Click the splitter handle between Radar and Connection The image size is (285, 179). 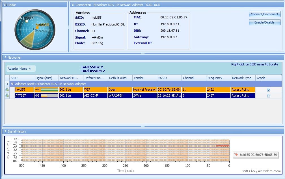tap(69, 27)
